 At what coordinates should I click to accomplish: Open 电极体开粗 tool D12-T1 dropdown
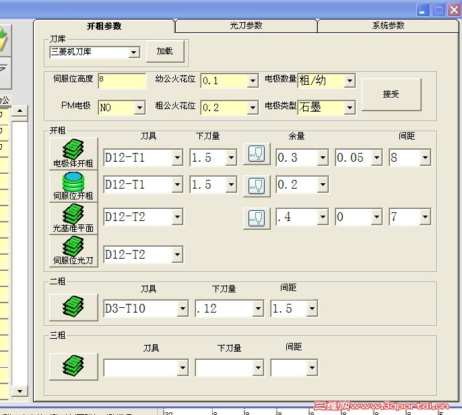click(x=177, y=158)
